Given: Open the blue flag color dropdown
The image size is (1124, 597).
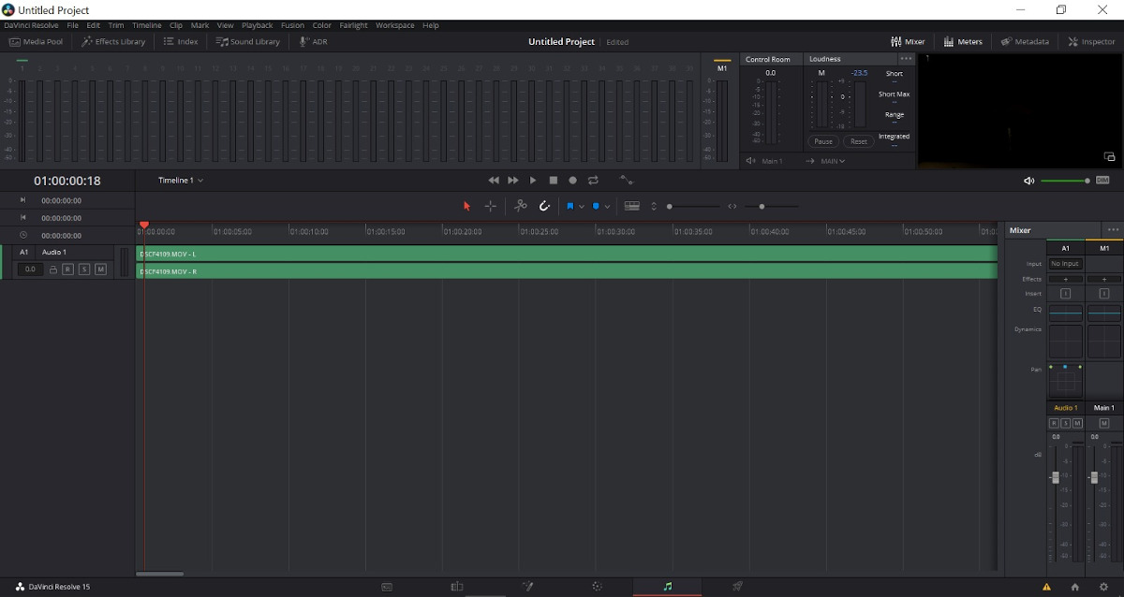Looking at the screenshot, I should pyautogui.click(x=582, y=206).
